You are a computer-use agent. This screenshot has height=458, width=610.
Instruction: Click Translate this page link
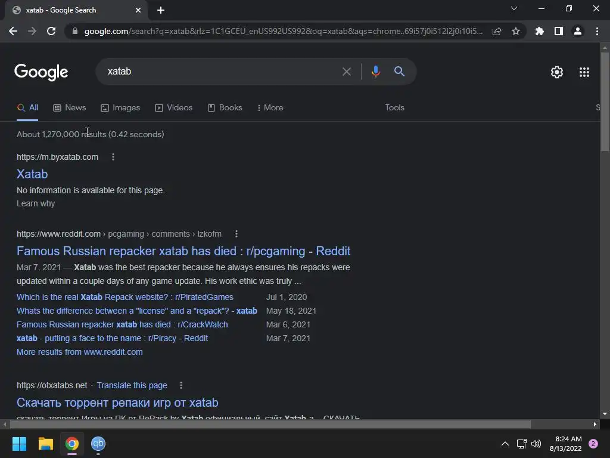coord(132,386)
